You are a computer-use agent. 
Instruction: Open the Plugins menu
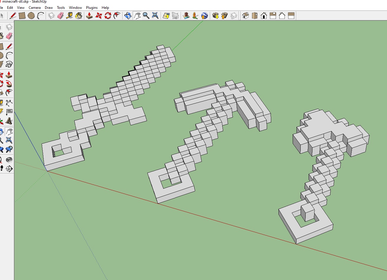coord(92,8)
